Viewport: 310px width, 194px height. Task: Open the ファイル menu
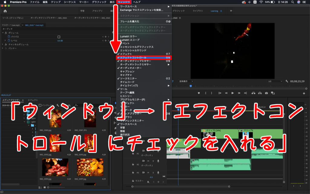[35, 2]
